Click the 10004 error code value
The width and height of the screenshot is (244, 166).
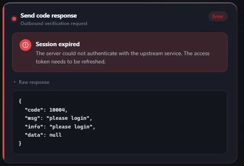[57, 110]
